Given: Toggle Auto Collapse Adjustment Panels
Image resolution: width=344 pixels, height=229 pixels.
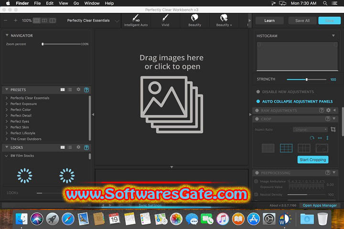Looking at the screenshot, I should tap(258, 101).
